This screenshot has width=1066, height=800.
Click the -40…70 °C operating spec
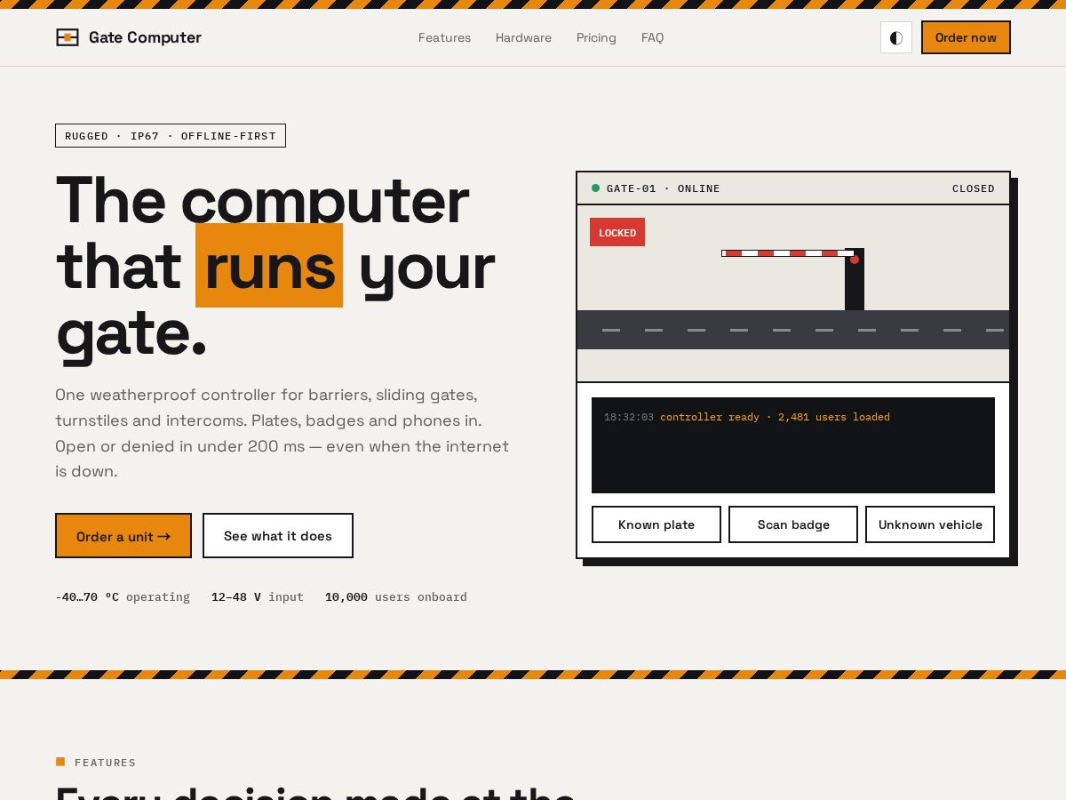click(123, 596)
